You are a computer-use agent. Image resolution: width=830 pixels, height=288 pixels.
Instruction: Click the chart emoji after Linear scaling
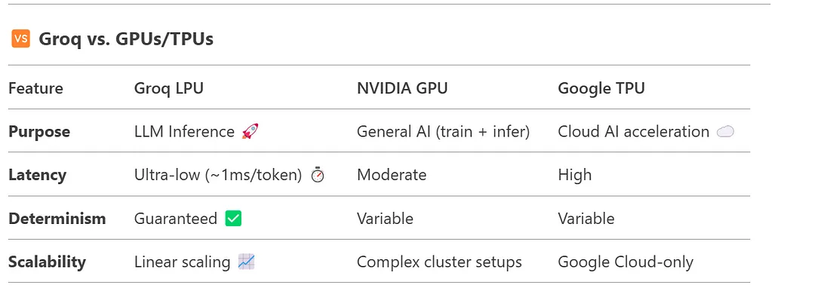tap(246, 262)
